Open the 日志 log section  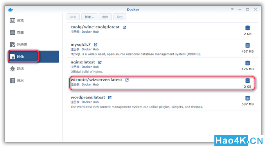33,81
